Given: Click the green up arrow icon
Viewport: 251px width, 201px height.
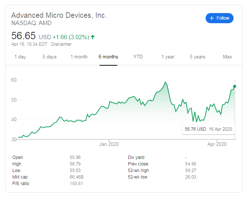Looking at the screenshot, I should tap(93, 37).
